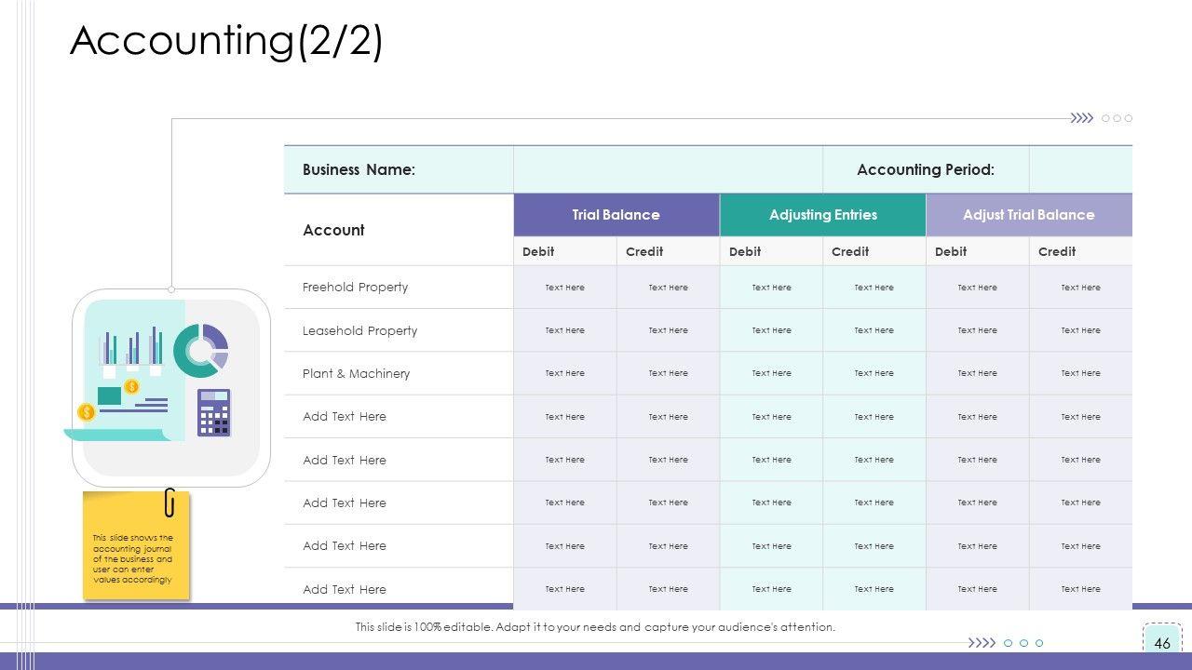Click the Leasehold Property row label
This screenshot has width=1192, height=670.
(359, 330)
